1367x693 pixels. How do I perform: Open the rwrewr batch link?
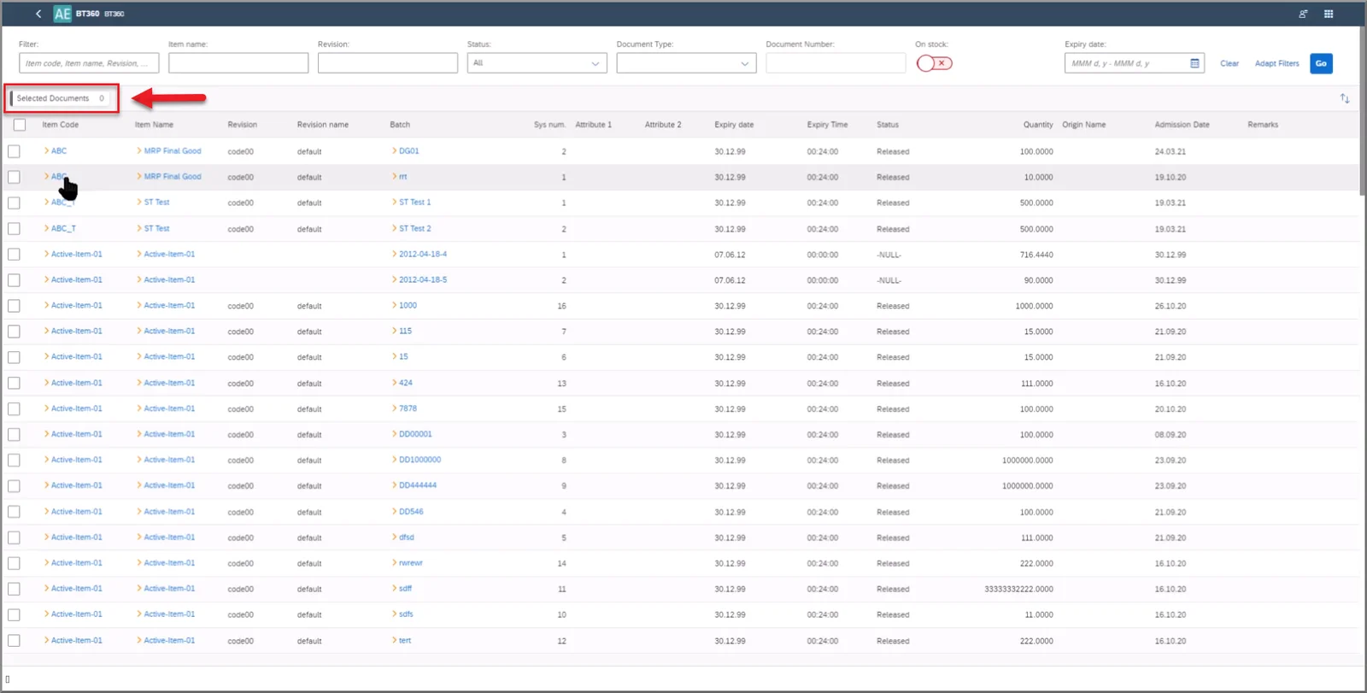click(411, 563)
